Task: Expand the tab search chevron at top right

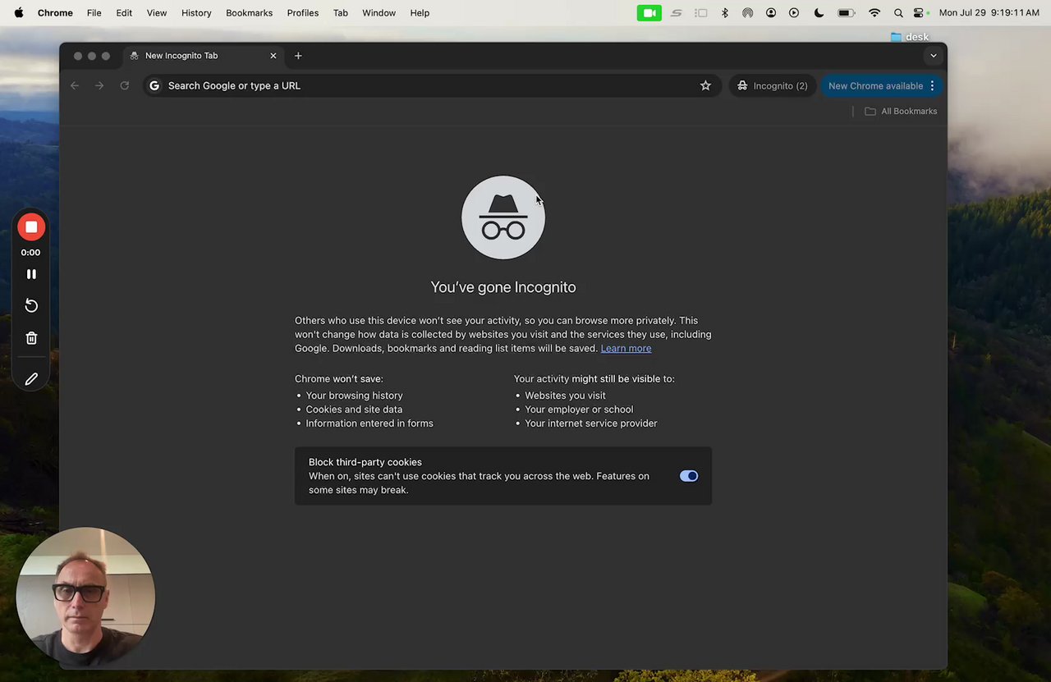Action: pos(934,56)
